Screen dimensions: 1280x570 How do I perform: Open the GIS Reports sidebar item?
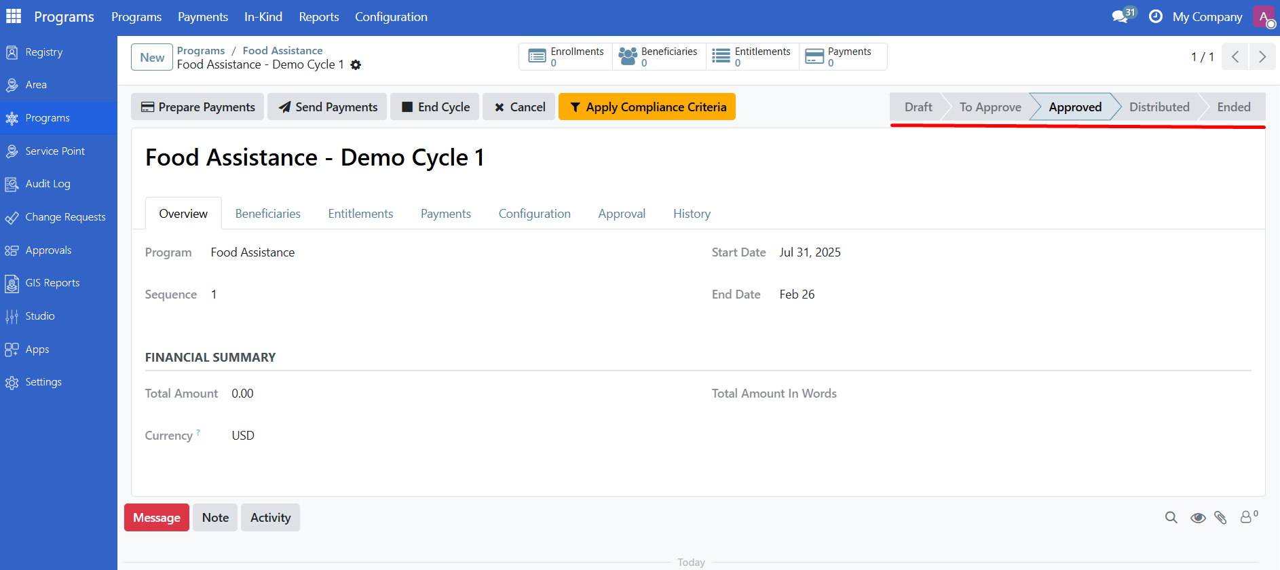(52, 283)
